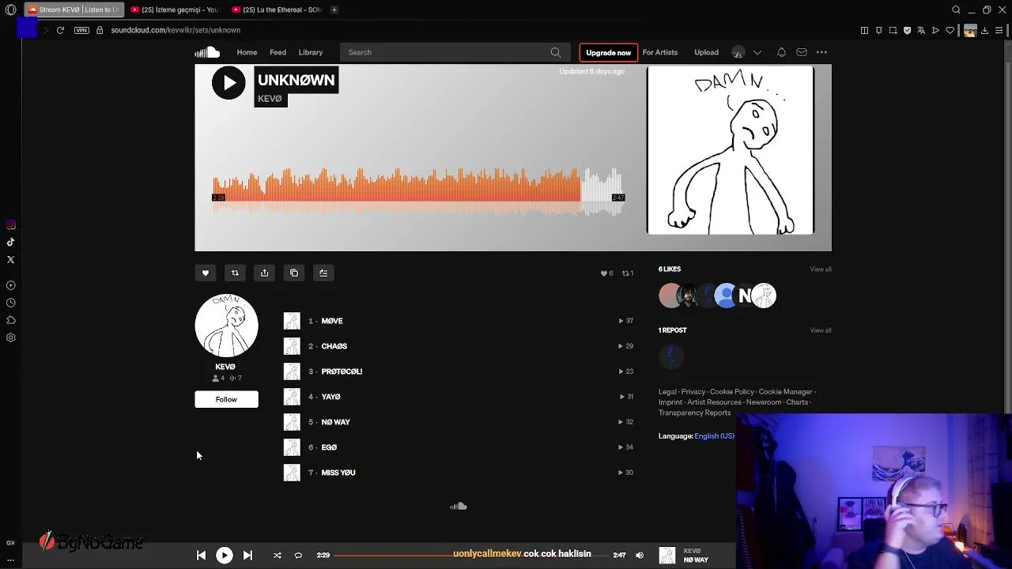
Task: Open the notifications bell
Action: [x=781, y=52]
